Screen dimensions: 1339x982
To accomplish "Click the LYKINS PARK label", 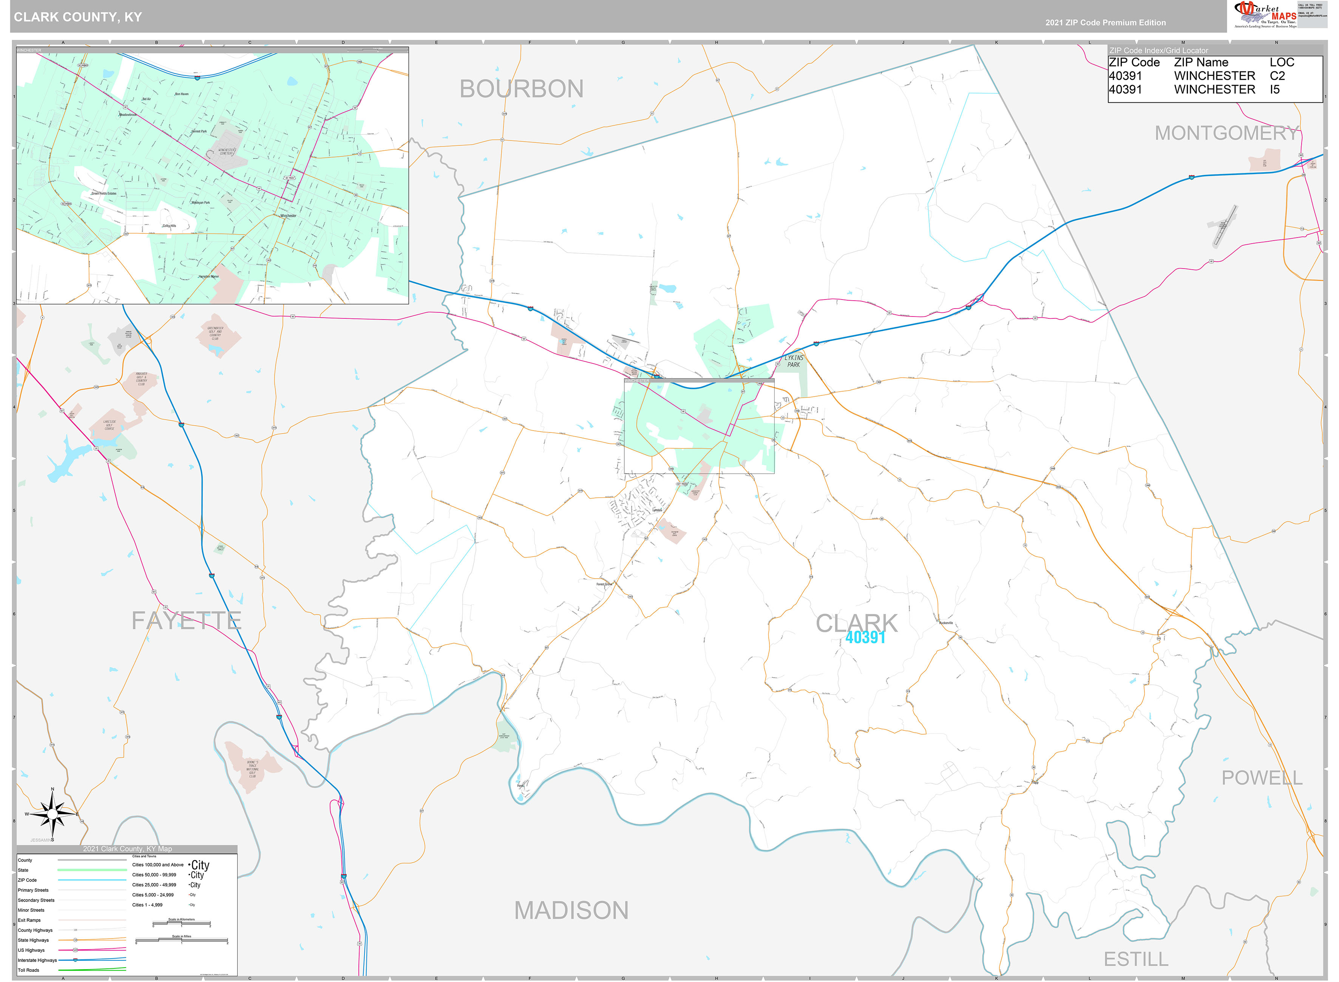I will (x=794, y=361).
